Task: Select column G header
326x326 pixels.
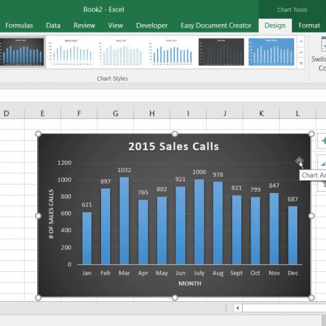Action: coord(115,113)
